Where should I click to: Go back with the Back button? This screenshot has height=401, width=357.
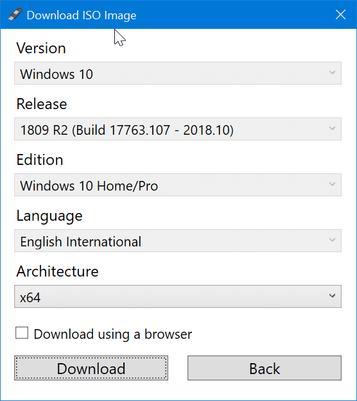pos(265,368)
